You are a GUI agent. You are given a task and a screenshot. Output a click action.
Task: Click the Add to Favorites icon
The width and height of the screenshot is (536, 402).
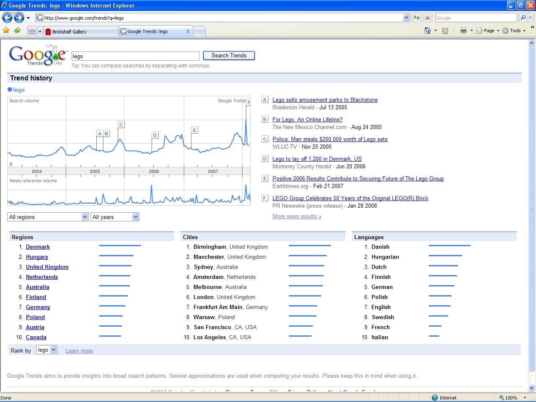(17, 31)
